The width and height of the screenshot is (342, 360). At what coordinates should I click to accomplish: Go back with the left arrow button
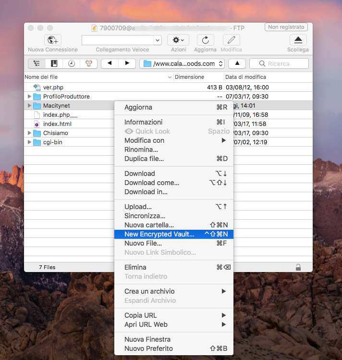pos(110,63)
